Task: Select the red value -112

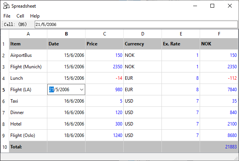Action: point(219,78)
